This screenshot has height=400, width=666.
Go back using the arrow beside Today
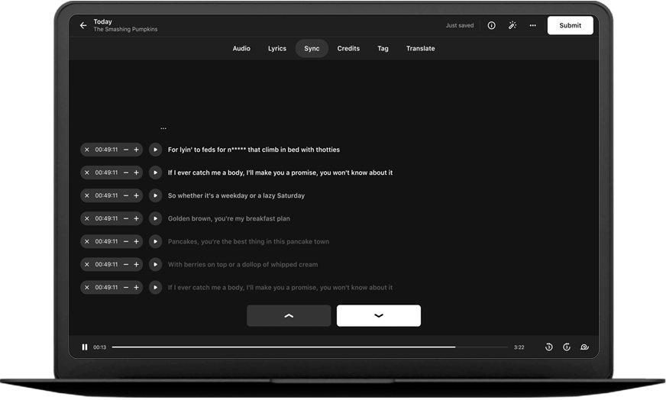pos(83,25)
